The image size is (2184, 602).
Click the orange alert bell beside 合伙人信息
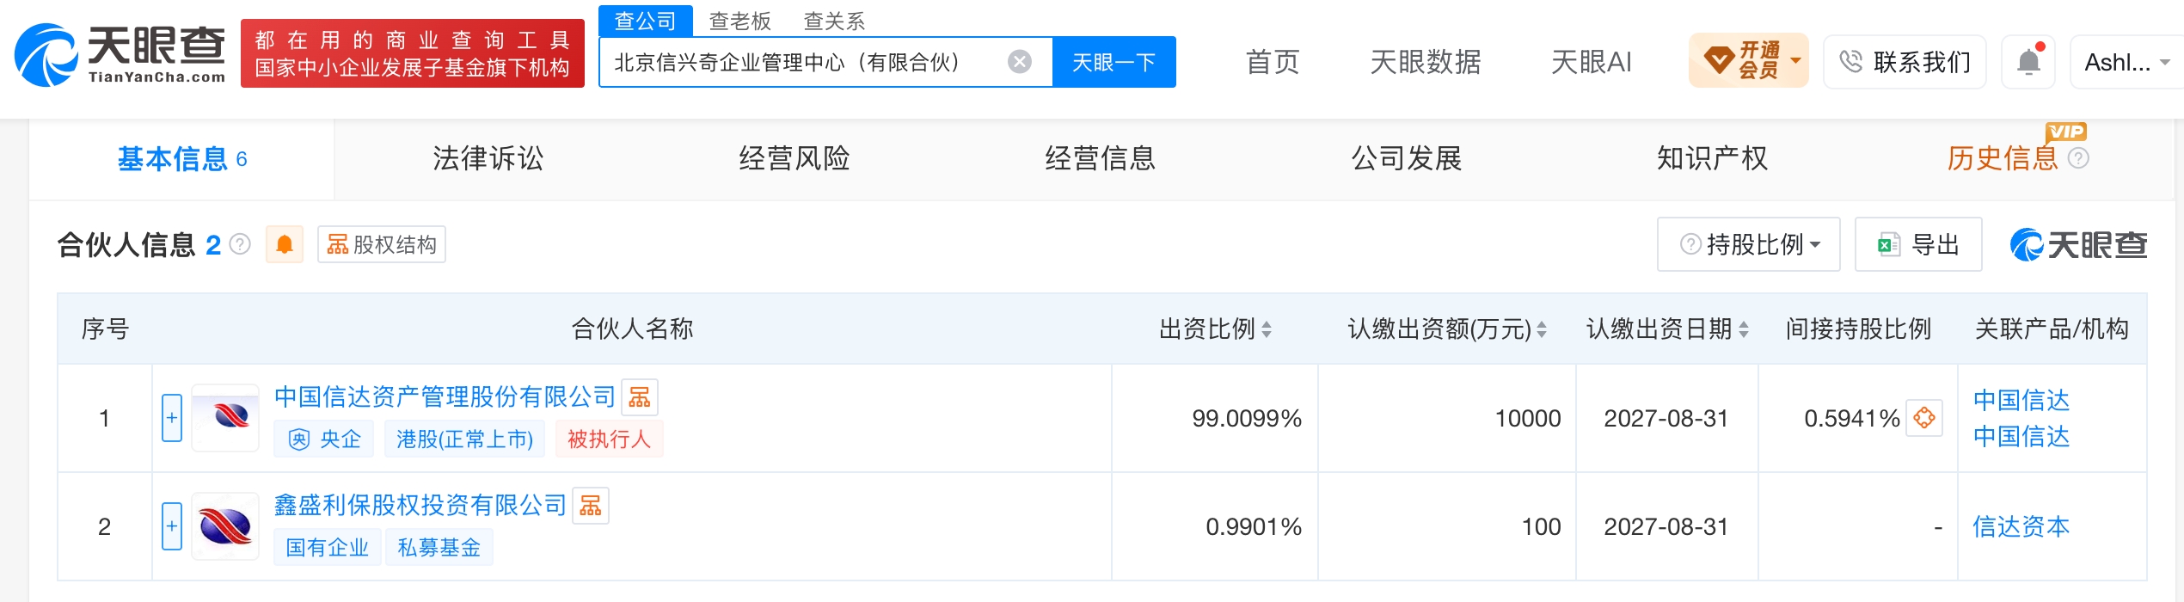tap(285, 245)
